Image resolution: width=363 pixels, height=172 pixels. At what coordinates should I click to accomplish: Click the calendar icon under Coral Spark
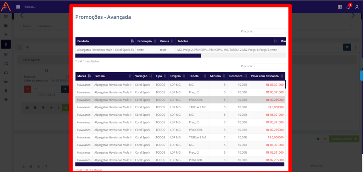point(35,108)
